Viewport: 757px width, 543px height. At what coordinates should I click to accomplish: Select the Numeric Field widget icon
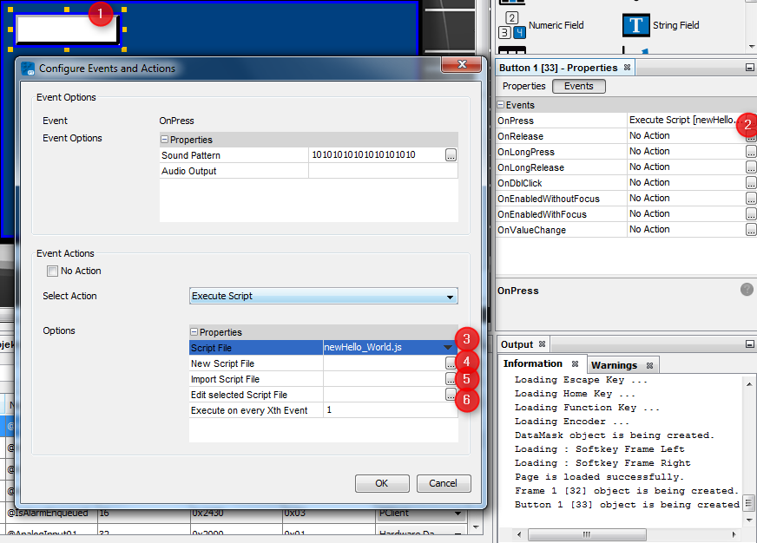(x=511, y=25)
